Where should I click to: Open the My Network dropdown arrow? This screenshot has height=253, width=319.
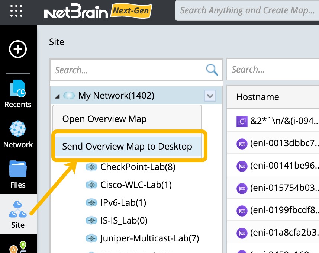click(x=210, y=96)
